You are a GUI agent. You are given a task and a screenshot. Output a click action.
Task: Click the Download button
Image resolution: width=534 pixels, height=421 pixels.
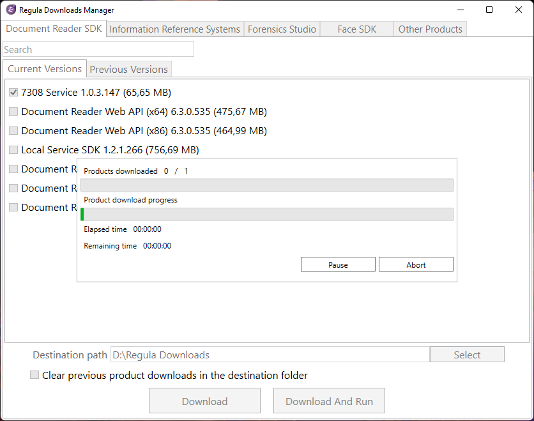(x=204, y=401)
